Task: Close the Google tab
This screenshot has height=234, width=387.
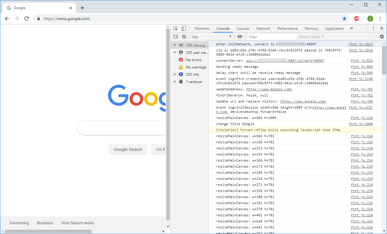Action: point(71,8)
